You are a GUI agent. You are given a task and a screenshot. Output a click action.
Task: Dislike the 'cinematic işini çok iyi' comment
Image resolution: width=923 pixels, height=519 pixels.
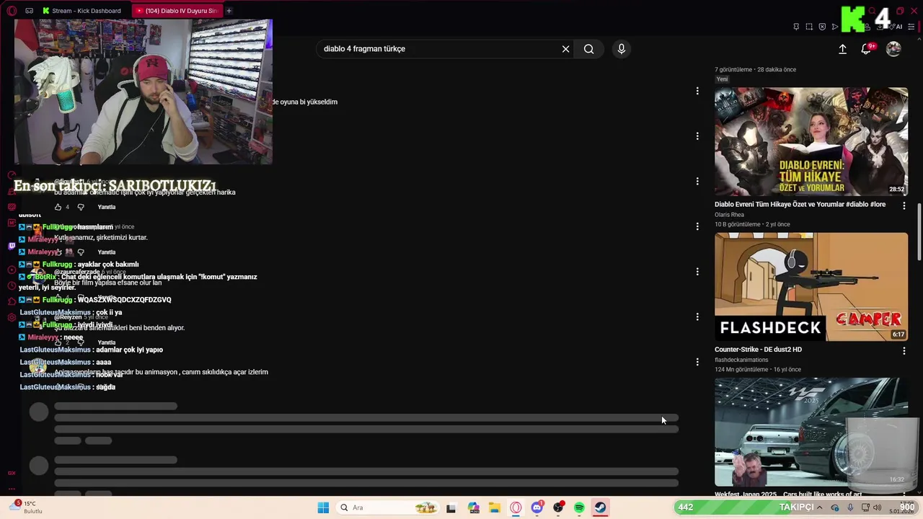pyautogui.click(x=81, y=207)
